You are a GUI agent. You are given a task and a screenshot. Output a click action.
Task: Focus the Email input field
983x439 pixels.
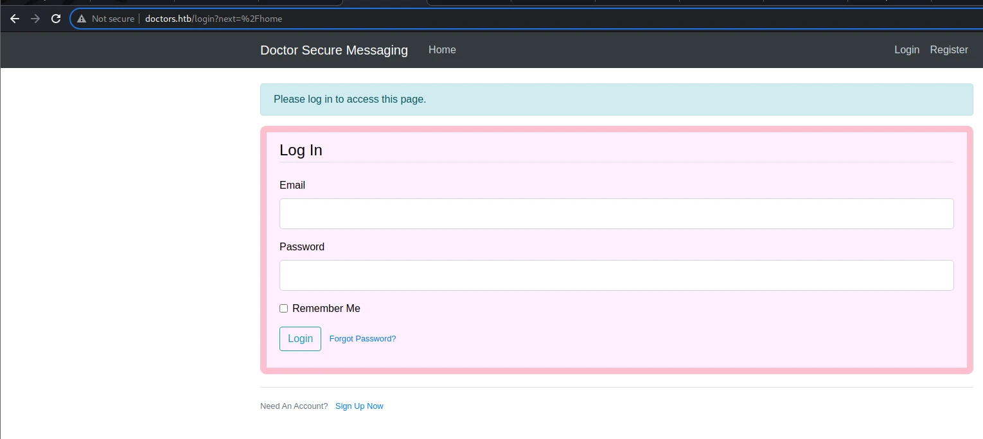616,214
